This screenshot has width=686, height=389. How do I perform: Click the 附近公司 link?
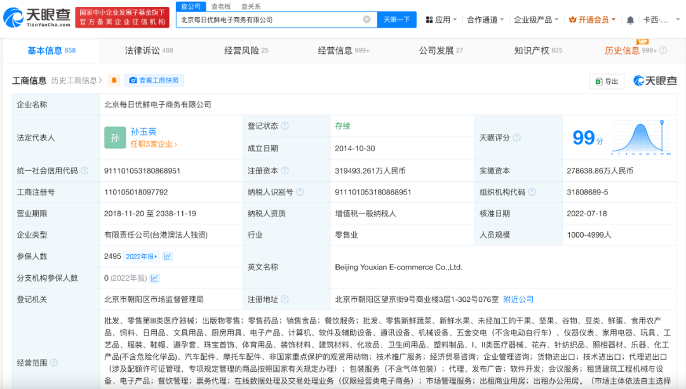tap(518, 299)
